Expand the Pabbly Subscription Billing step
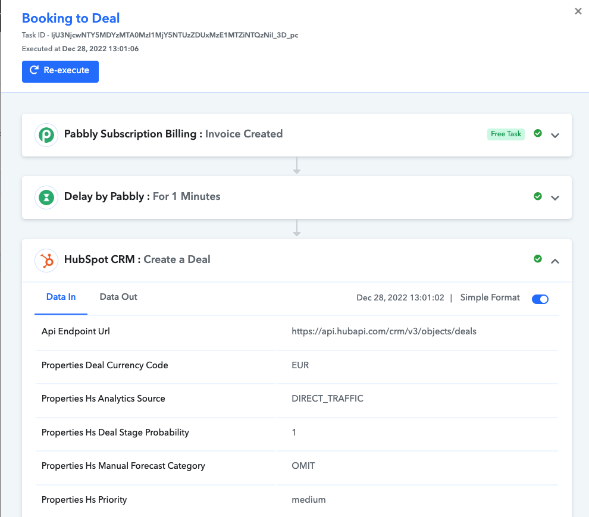Screen dimensions: 589x517 point(555,135)
